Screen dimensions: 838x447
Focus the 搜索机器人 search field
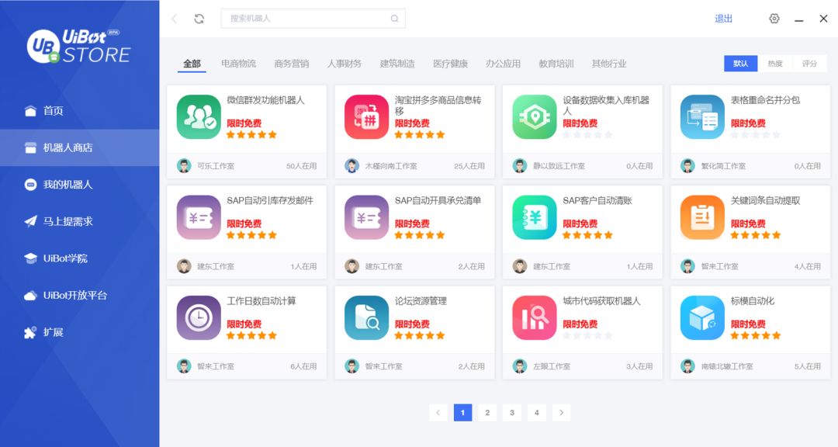click(313, 19)
